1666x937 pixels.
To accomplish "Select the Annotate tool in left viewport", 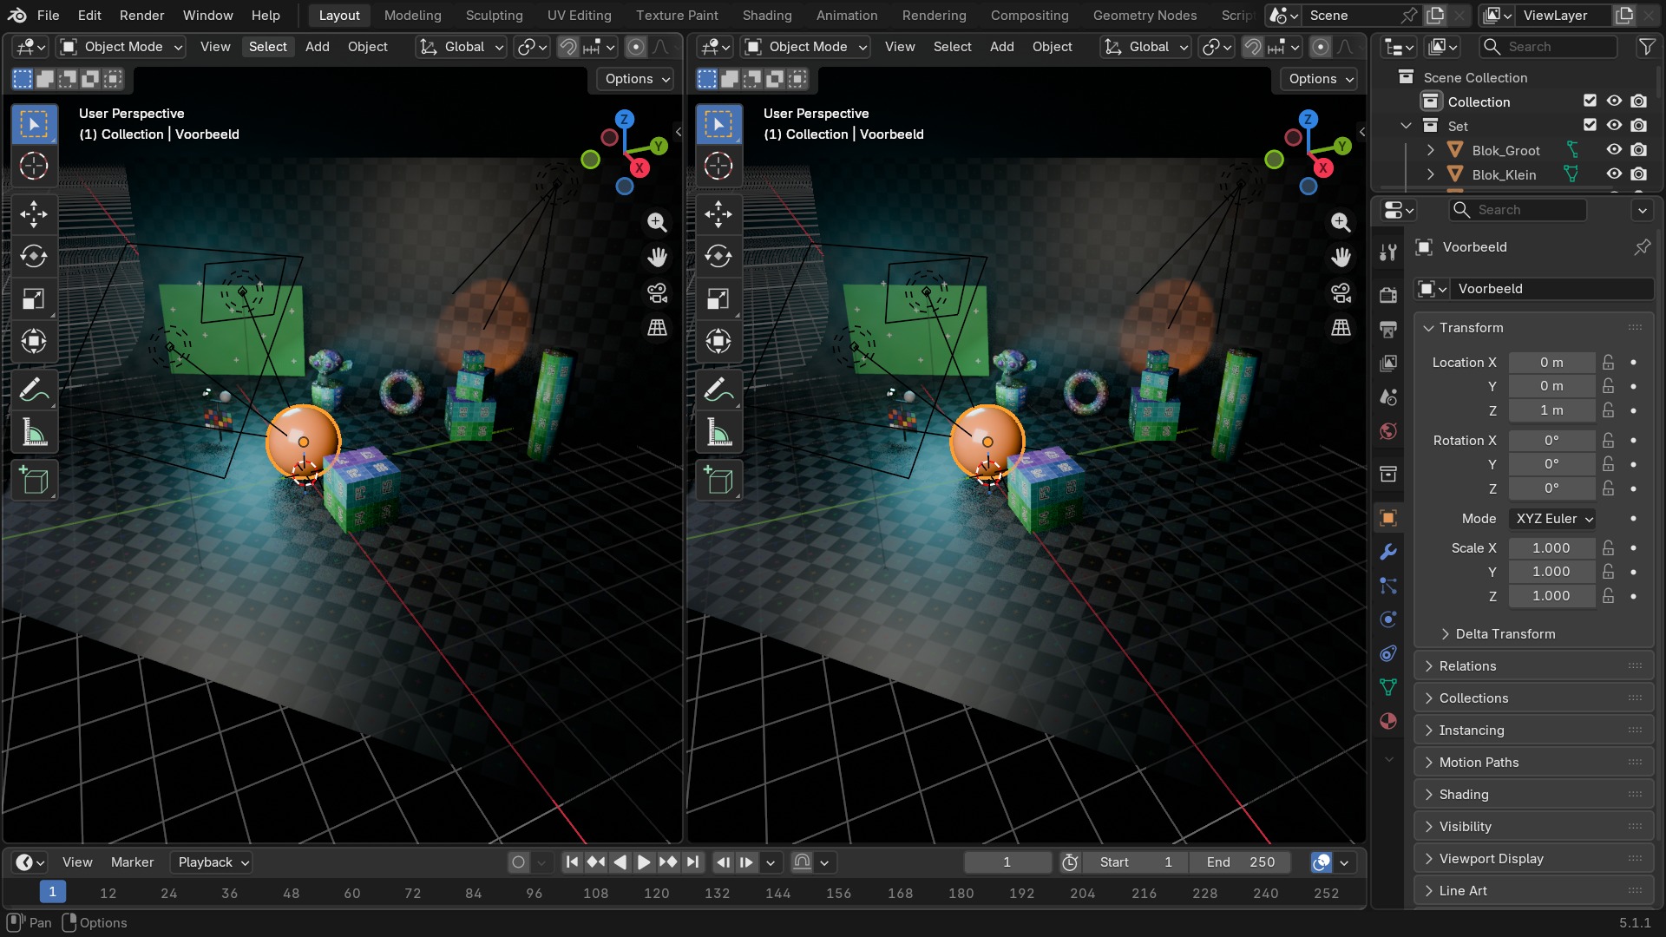I will coord(34,390).
